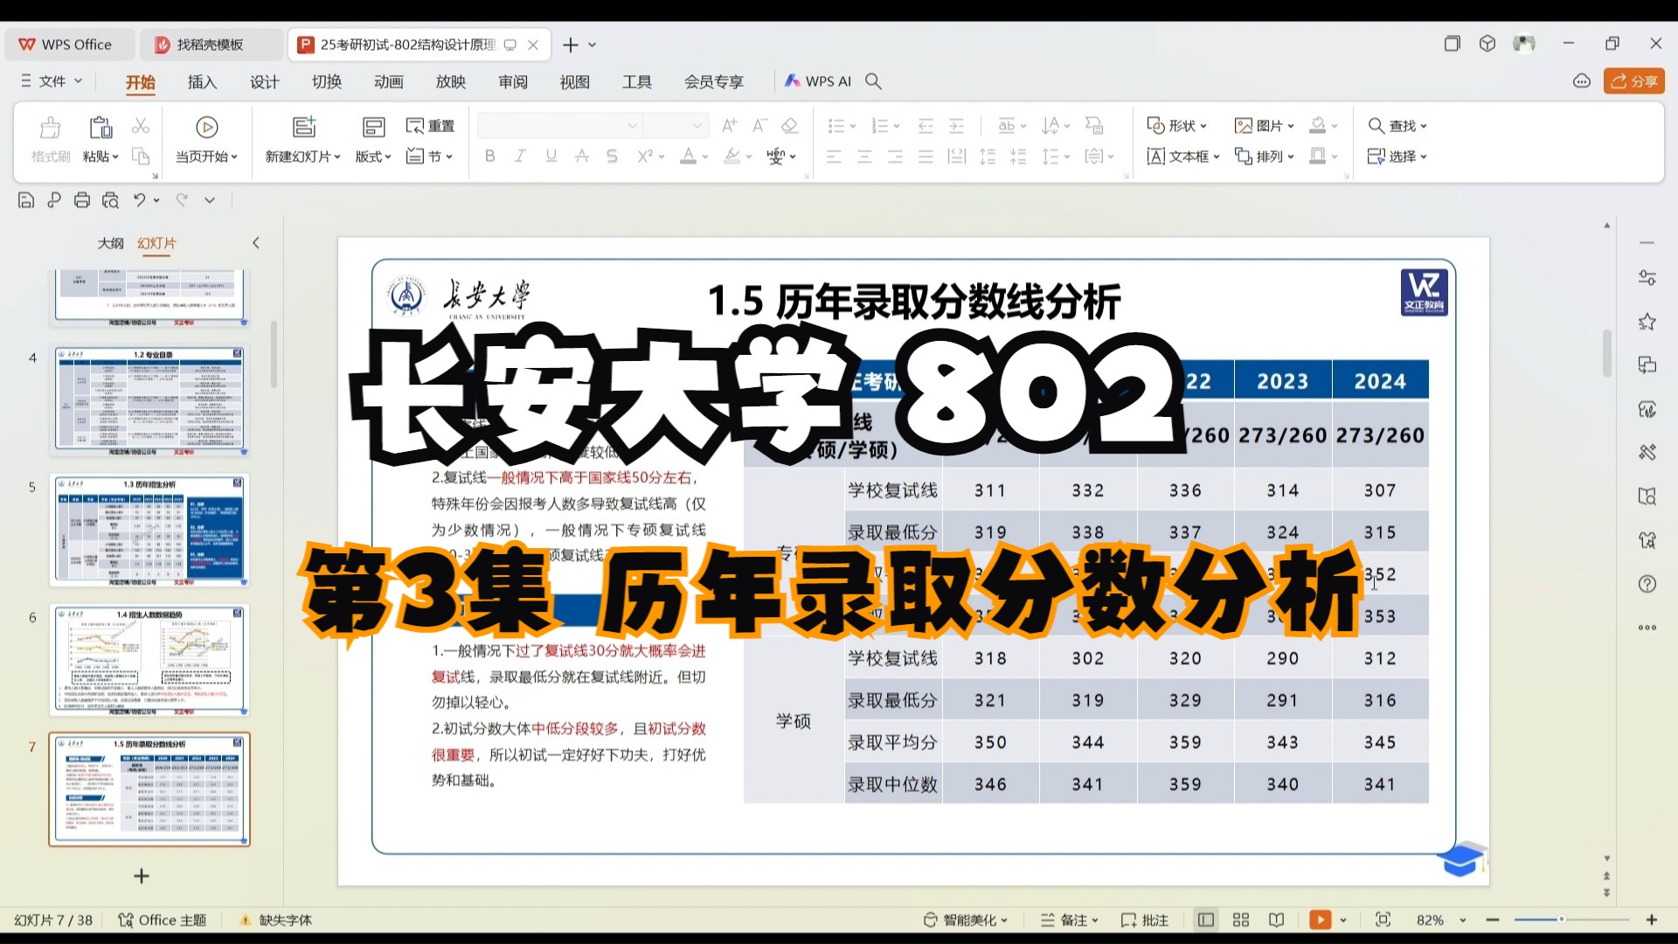Open the WPS AI assistant
Viewport: 1678px width, 944px height.
pos(817,81)
